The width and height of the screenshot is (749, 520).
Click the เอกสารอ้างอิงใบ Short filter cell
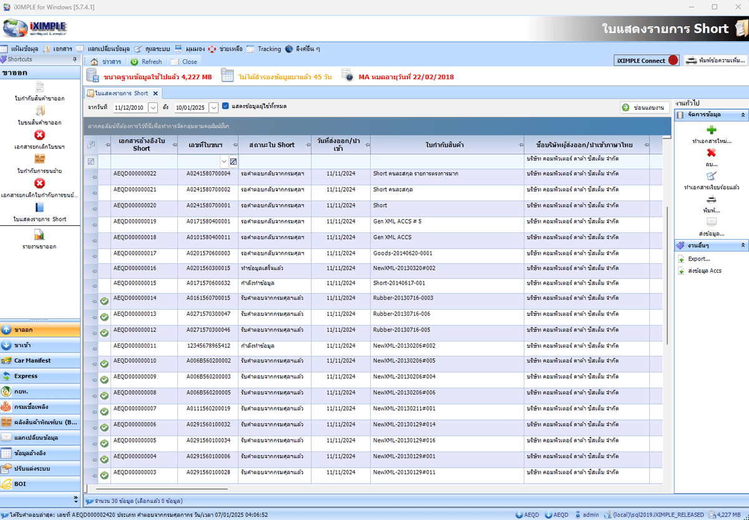[x=144, y=162]
